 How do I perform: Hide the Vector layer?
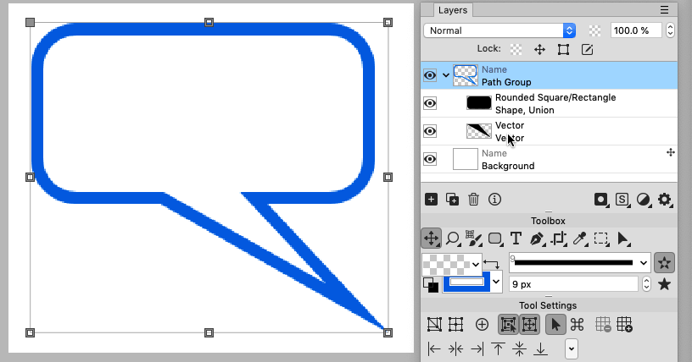[430, 131]
